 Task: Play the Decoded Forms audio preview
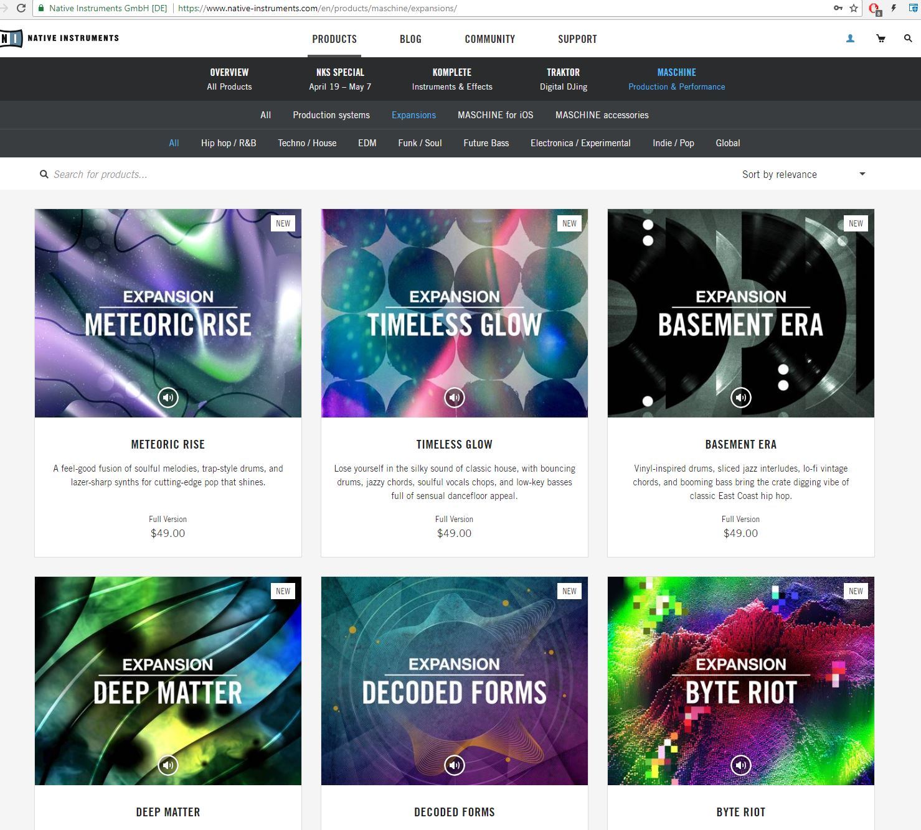[x=454, y=765]
